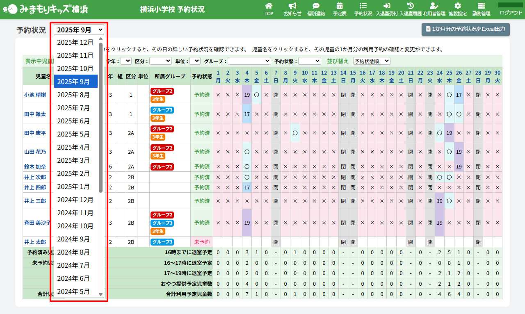Choose 2025年 8月 in dropdown list
525x314 pixels.
click(75, 95)
